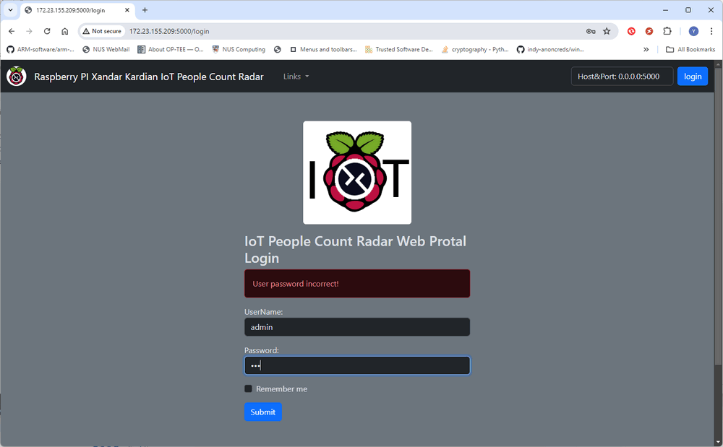This screenshot has height=447, width=723.
Task: Click the browser forward arrow
Action: 29,31
